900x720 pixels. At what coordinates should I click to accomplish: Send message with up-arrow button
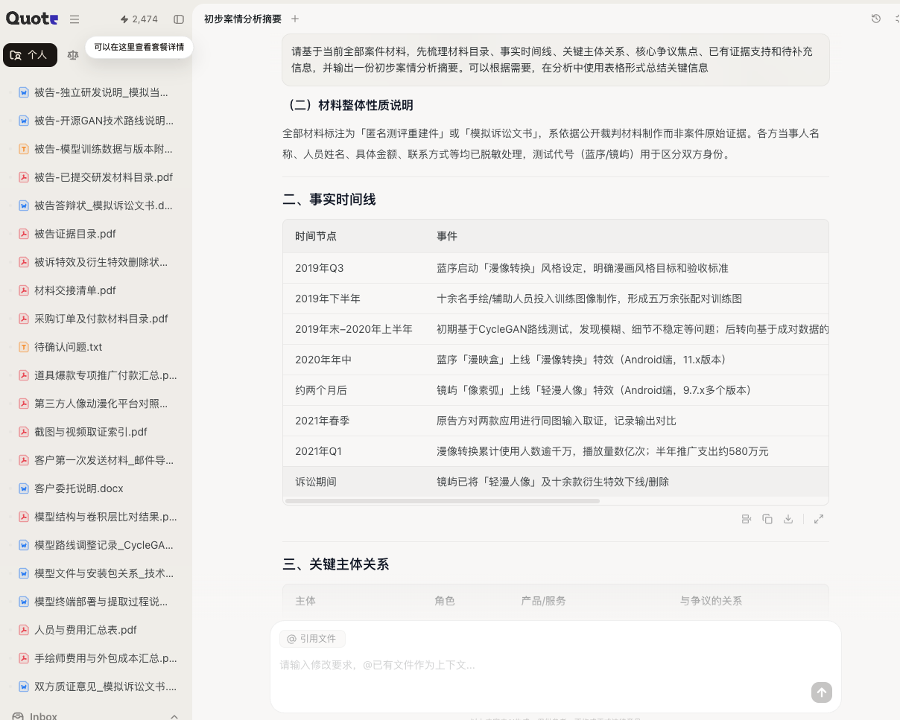(821, 692)
